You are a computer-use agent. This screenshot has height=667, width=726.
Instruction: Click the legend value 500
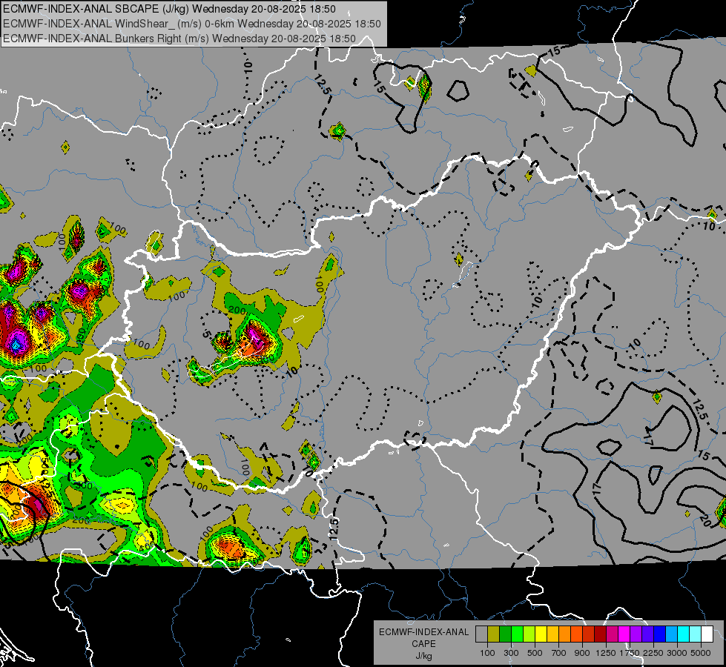535,653
